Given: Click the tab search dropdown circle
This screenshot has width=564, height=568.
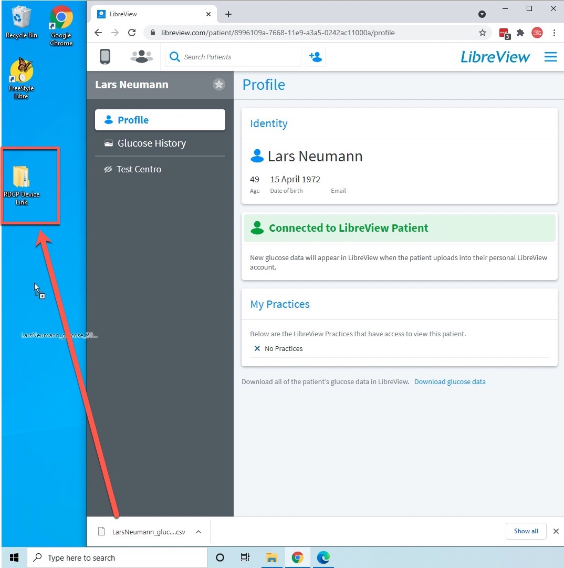Looking at the screenshot, I should pyautogui.click(x=482, y=14).
